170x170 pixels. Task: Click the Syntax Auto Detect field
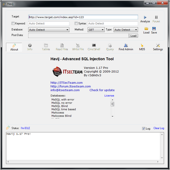tap(113, 23)
